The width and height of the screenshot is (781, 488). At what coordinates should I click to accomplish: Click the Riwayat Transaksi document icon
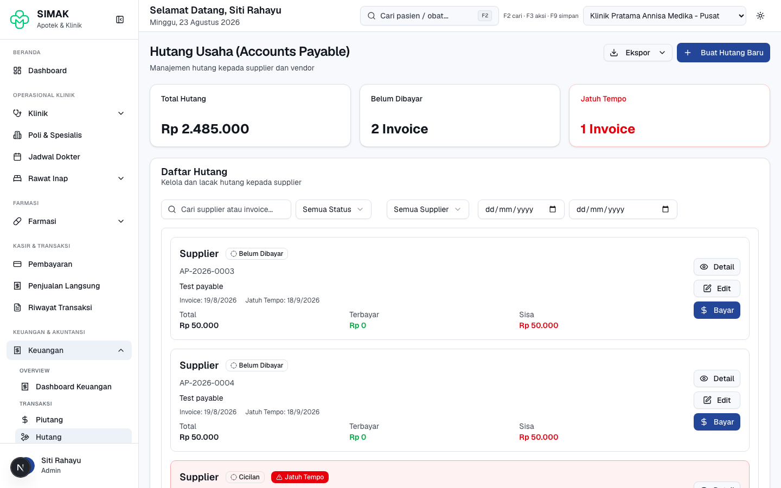coord(17,307)
